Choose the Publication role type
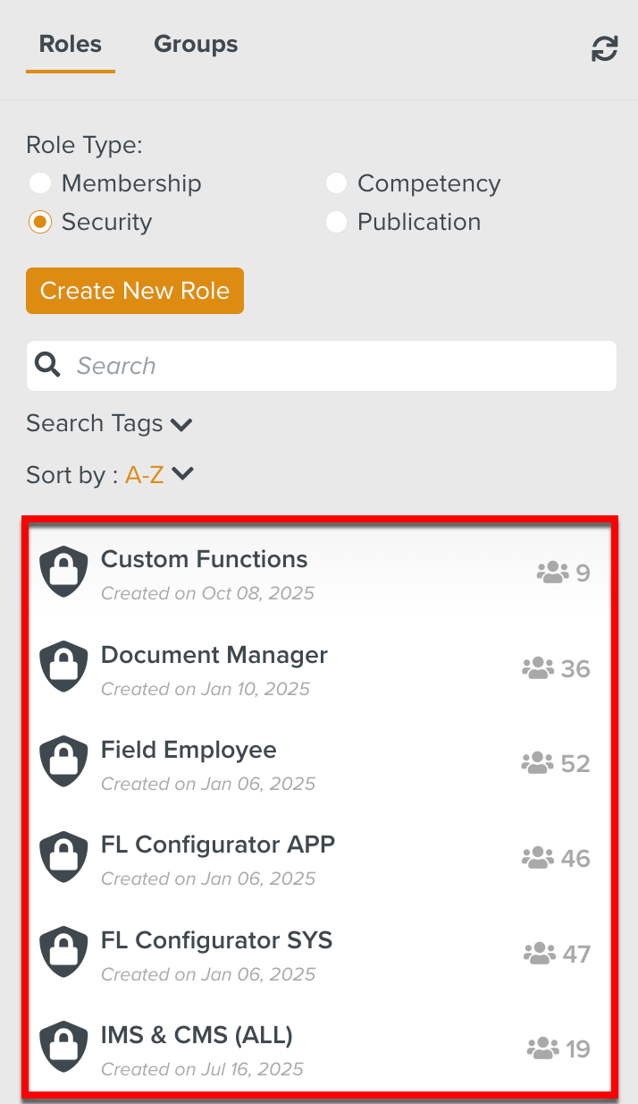The image size is (638, 1104). [x=336, y=222]
